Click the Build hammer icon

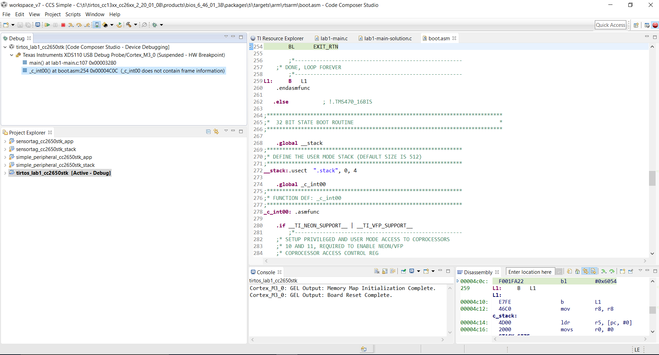(129, 25)
